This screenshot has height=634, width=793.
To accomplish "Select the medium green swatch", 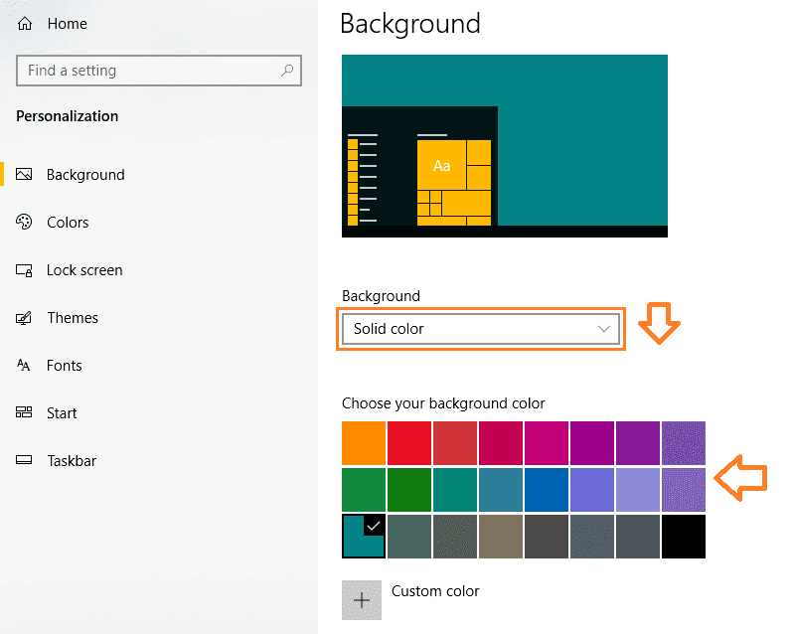I will point(364,490).
